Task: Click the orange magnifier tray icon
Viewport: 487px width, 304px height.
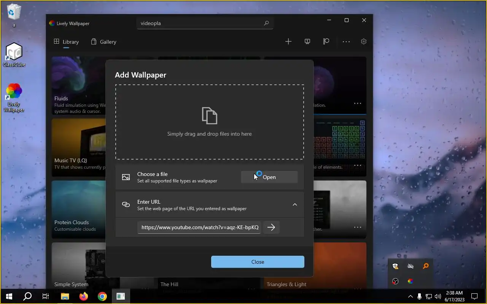Action: [x=425, y=266]
